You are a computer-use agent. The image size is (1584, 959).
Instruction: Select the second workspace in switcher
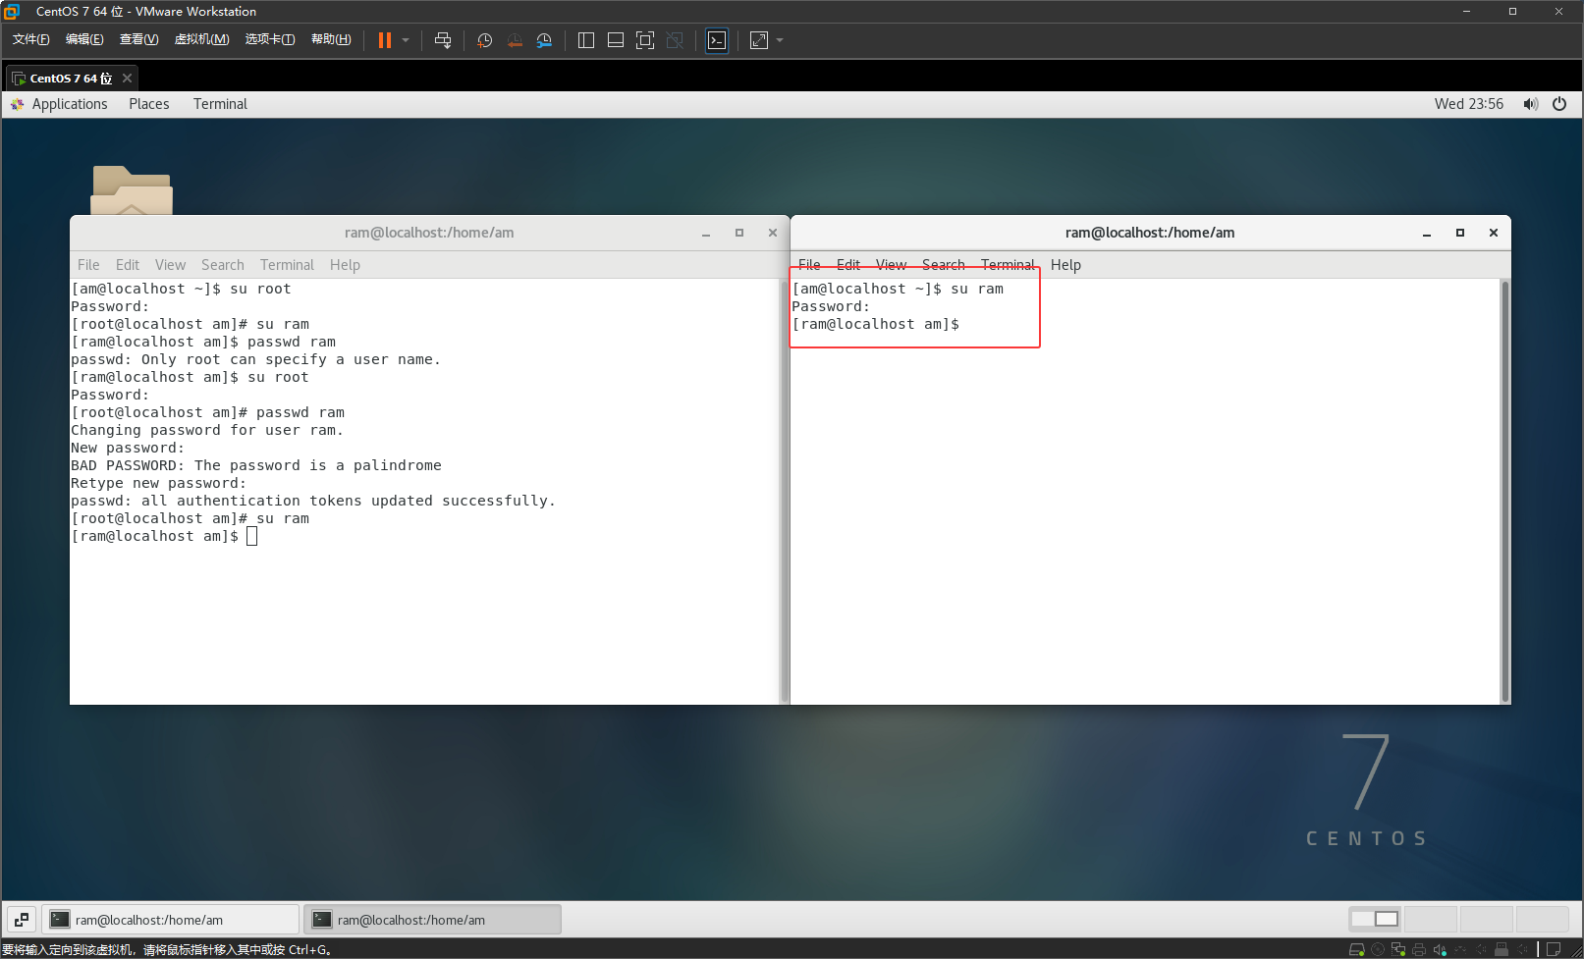[1431, 920]
